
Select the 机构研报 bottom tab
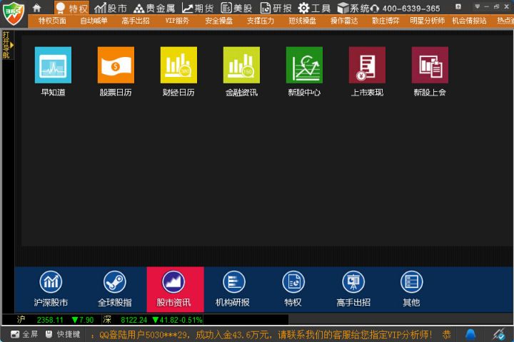coord(233,289)
